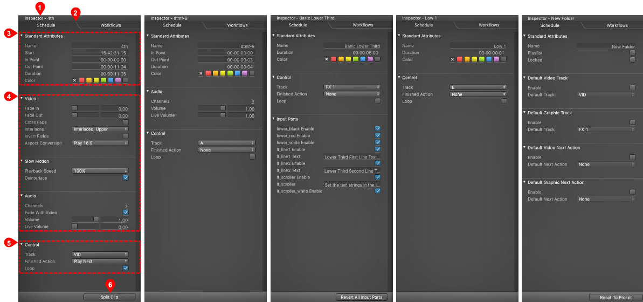The height and width of the screenshot is (302, 643).
Task: Edit Name field in 4th inspector
Action: click(100, 46)
